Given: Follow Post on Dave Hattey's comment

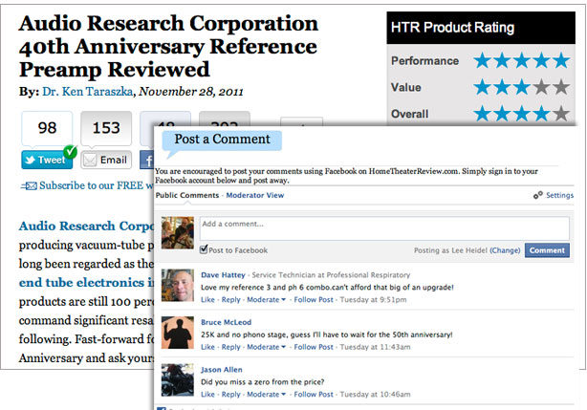Looking at the screenshot, I should 314,300.
